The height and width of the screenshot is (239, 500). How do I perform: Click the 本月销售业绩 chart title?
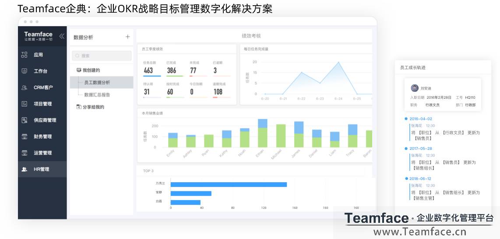152,113
